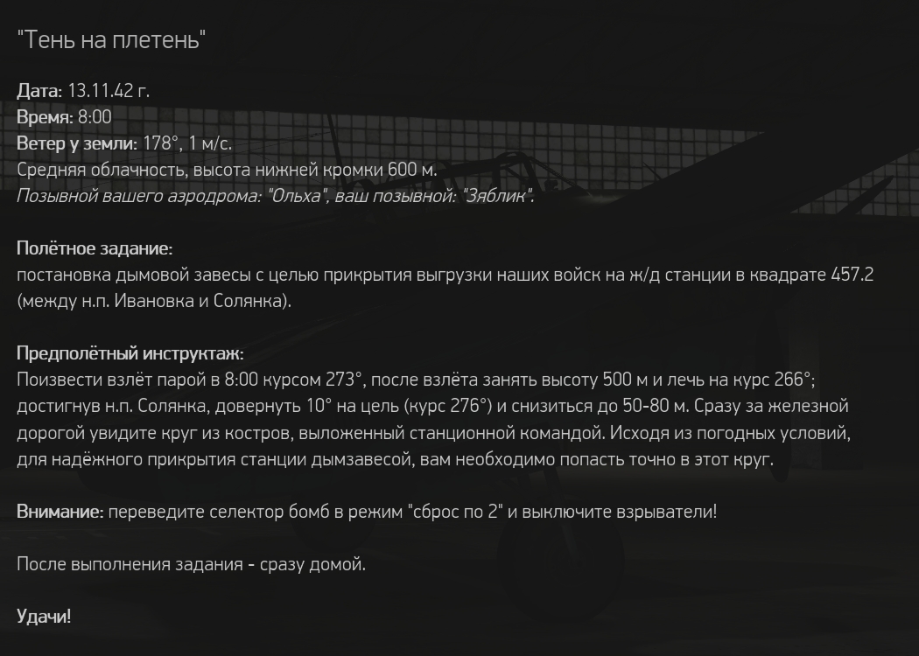Click the mission title "Тень на плетень"
Screen dimensions: 919x656
[x=111, y=40]
